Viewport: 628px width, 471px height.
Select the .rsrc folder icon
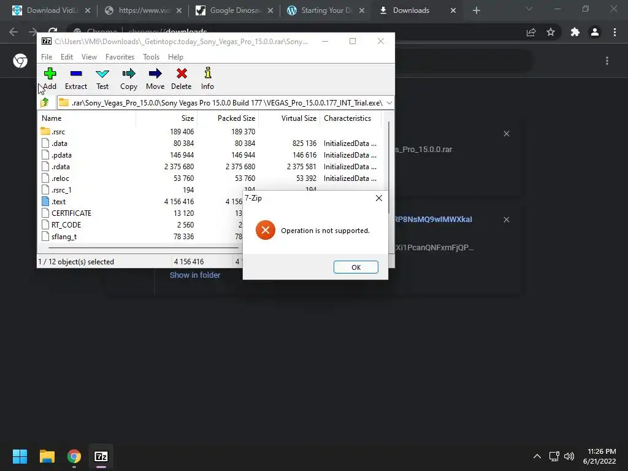(45, 131)
